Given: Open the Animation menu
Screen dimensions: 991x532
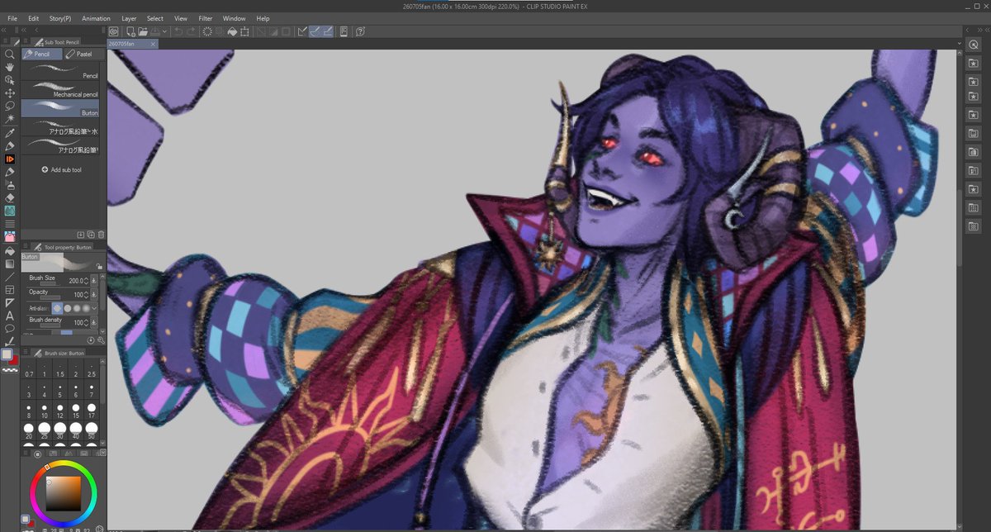Looking at the screenshot, I should [x=96, y=18].
